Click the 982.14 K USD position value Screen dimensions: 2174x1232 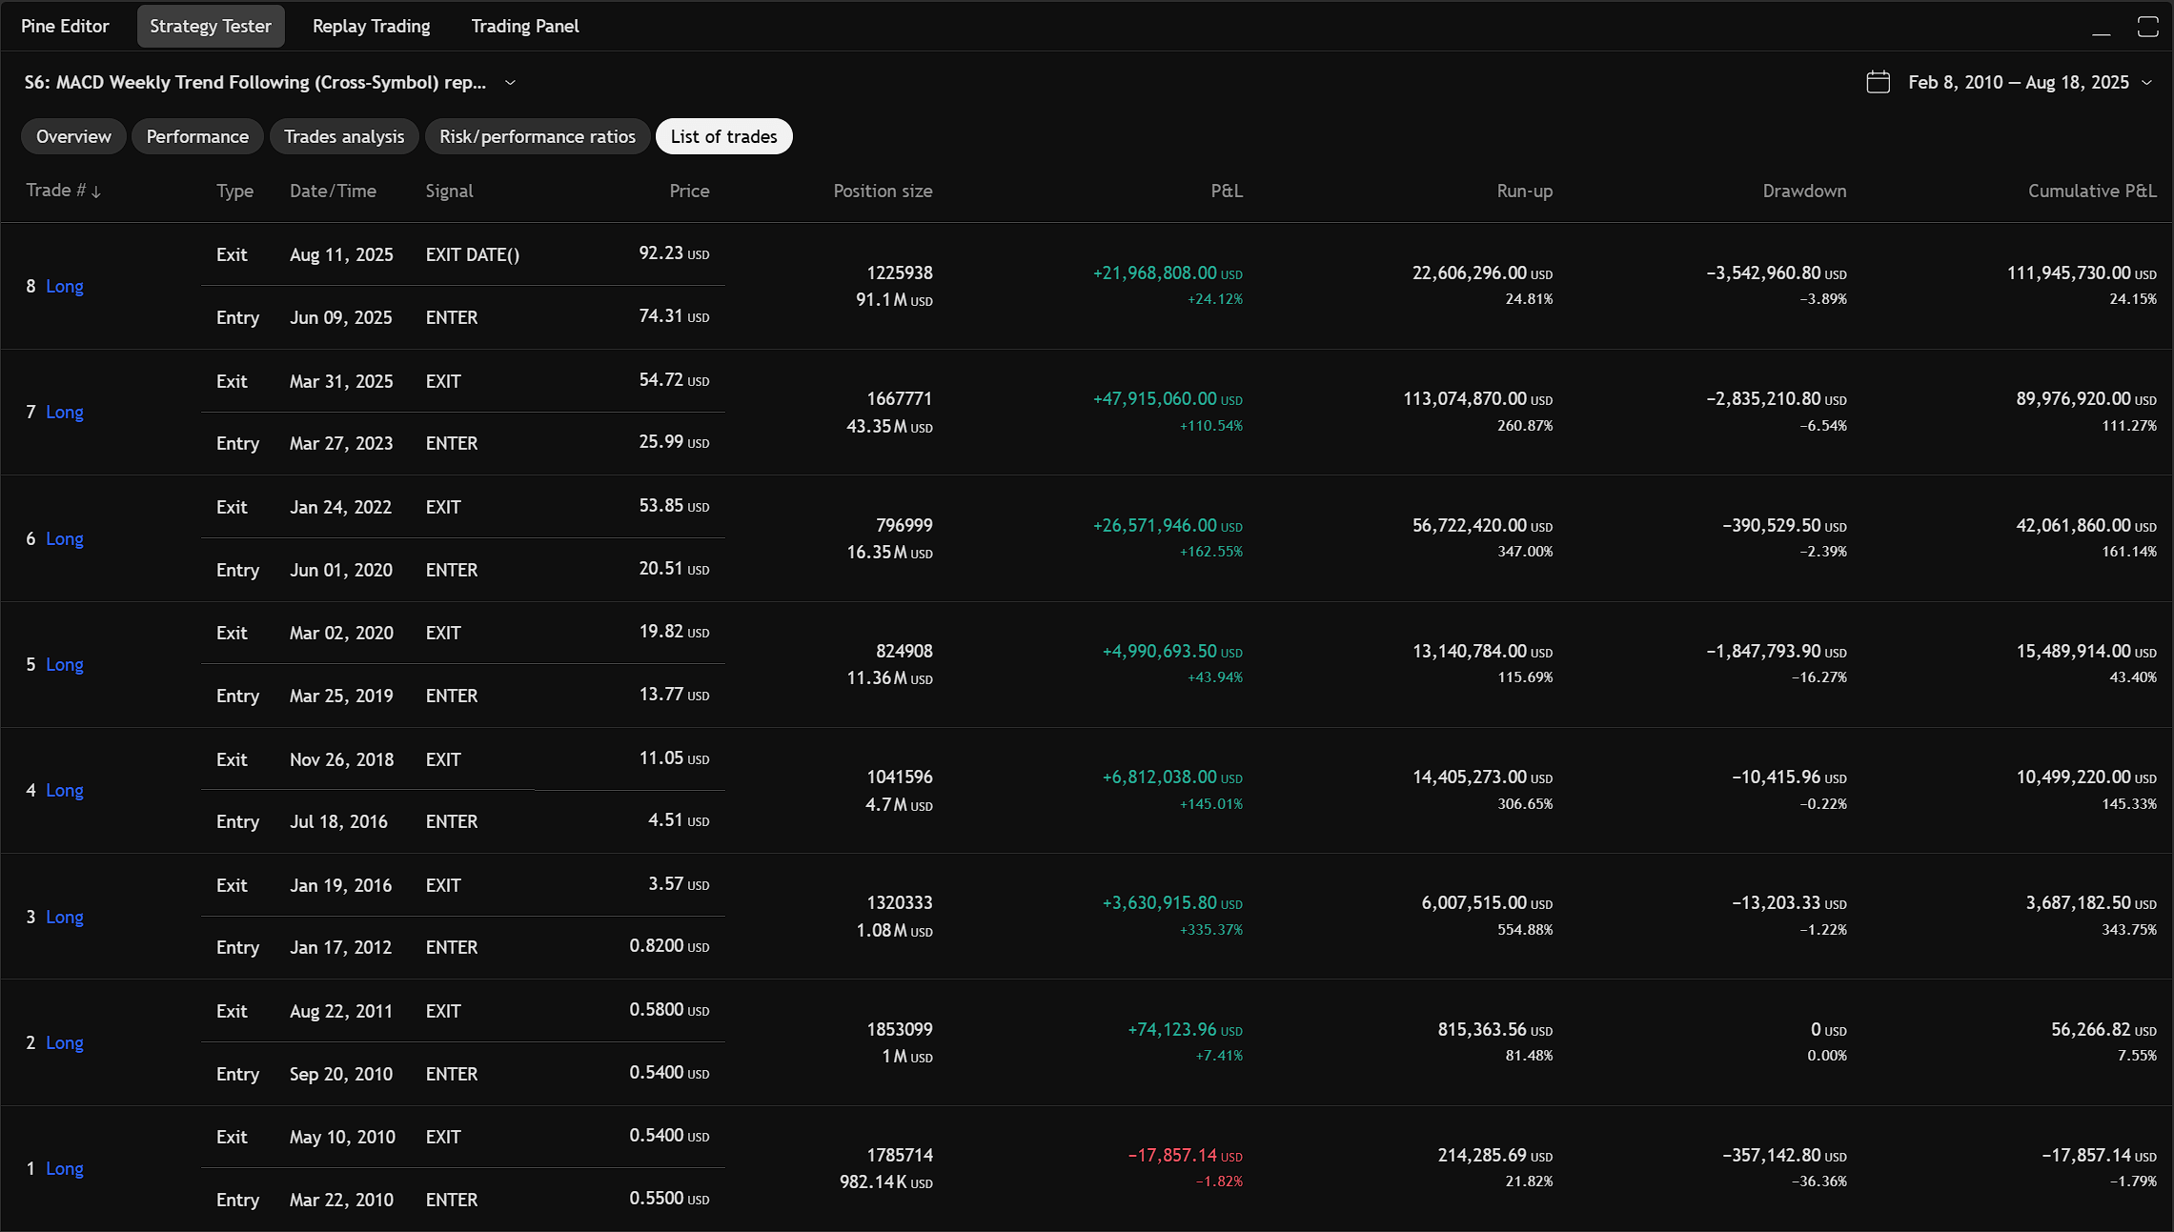tap(885, 1182)
